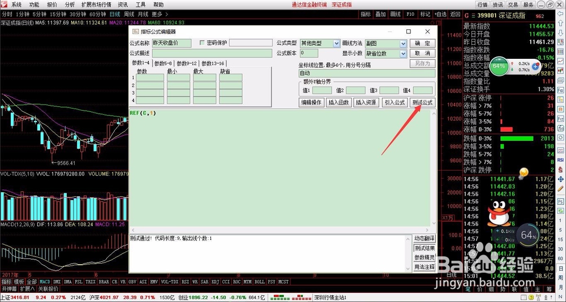
Task: Click the 画线 toolbar button
Action: point(396,15)
